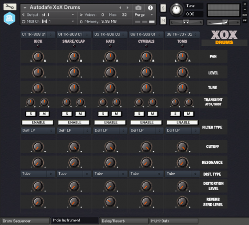Image resolution: width=249 pixels, height=225 pixels.
Task: Open the Purge dropdown menu
Action: (x=144, y=15)
